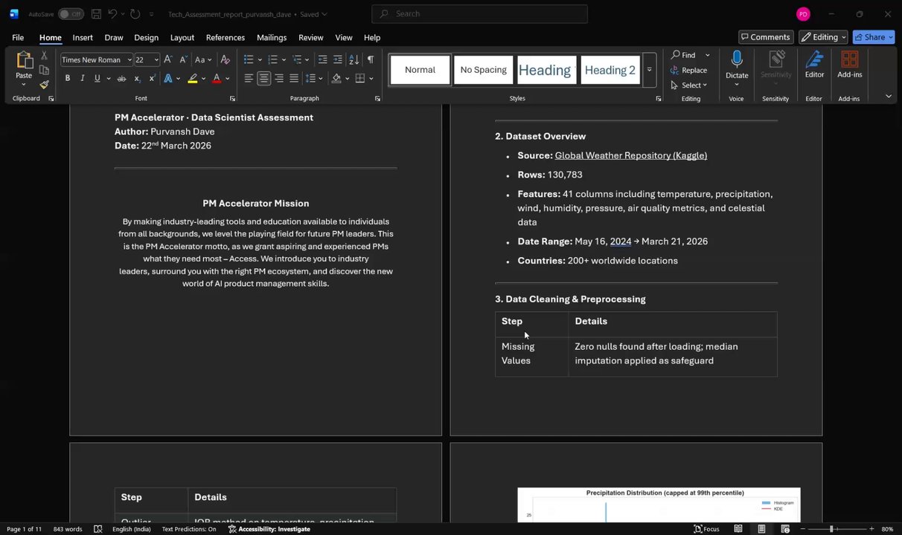Image resolution: width=902 pixels, height=535 pixels.
Task: Toggle Italic formatting
Action: (82, 78)
